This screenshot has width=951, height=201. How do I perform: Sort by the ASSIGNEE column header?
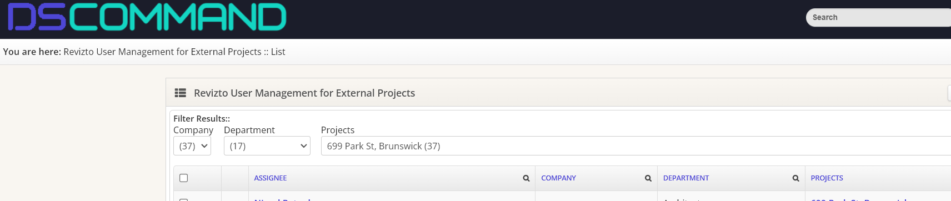coord(271,178)
